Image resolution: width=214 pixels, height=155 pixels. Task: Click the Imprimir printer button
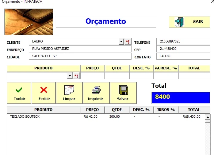tap(96, 93)
